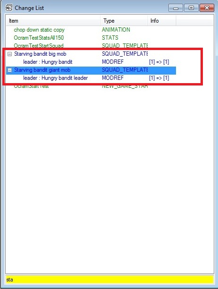Select the highlighted Starving bandit giant mob
This screenshot has height=289, width=218.
[42, 70]
